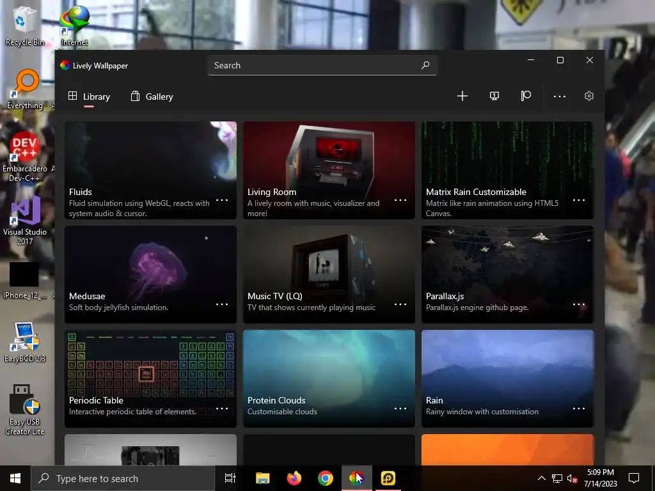Select the Everything search desktop icon

pyautogui.click(x=25, y=90)
